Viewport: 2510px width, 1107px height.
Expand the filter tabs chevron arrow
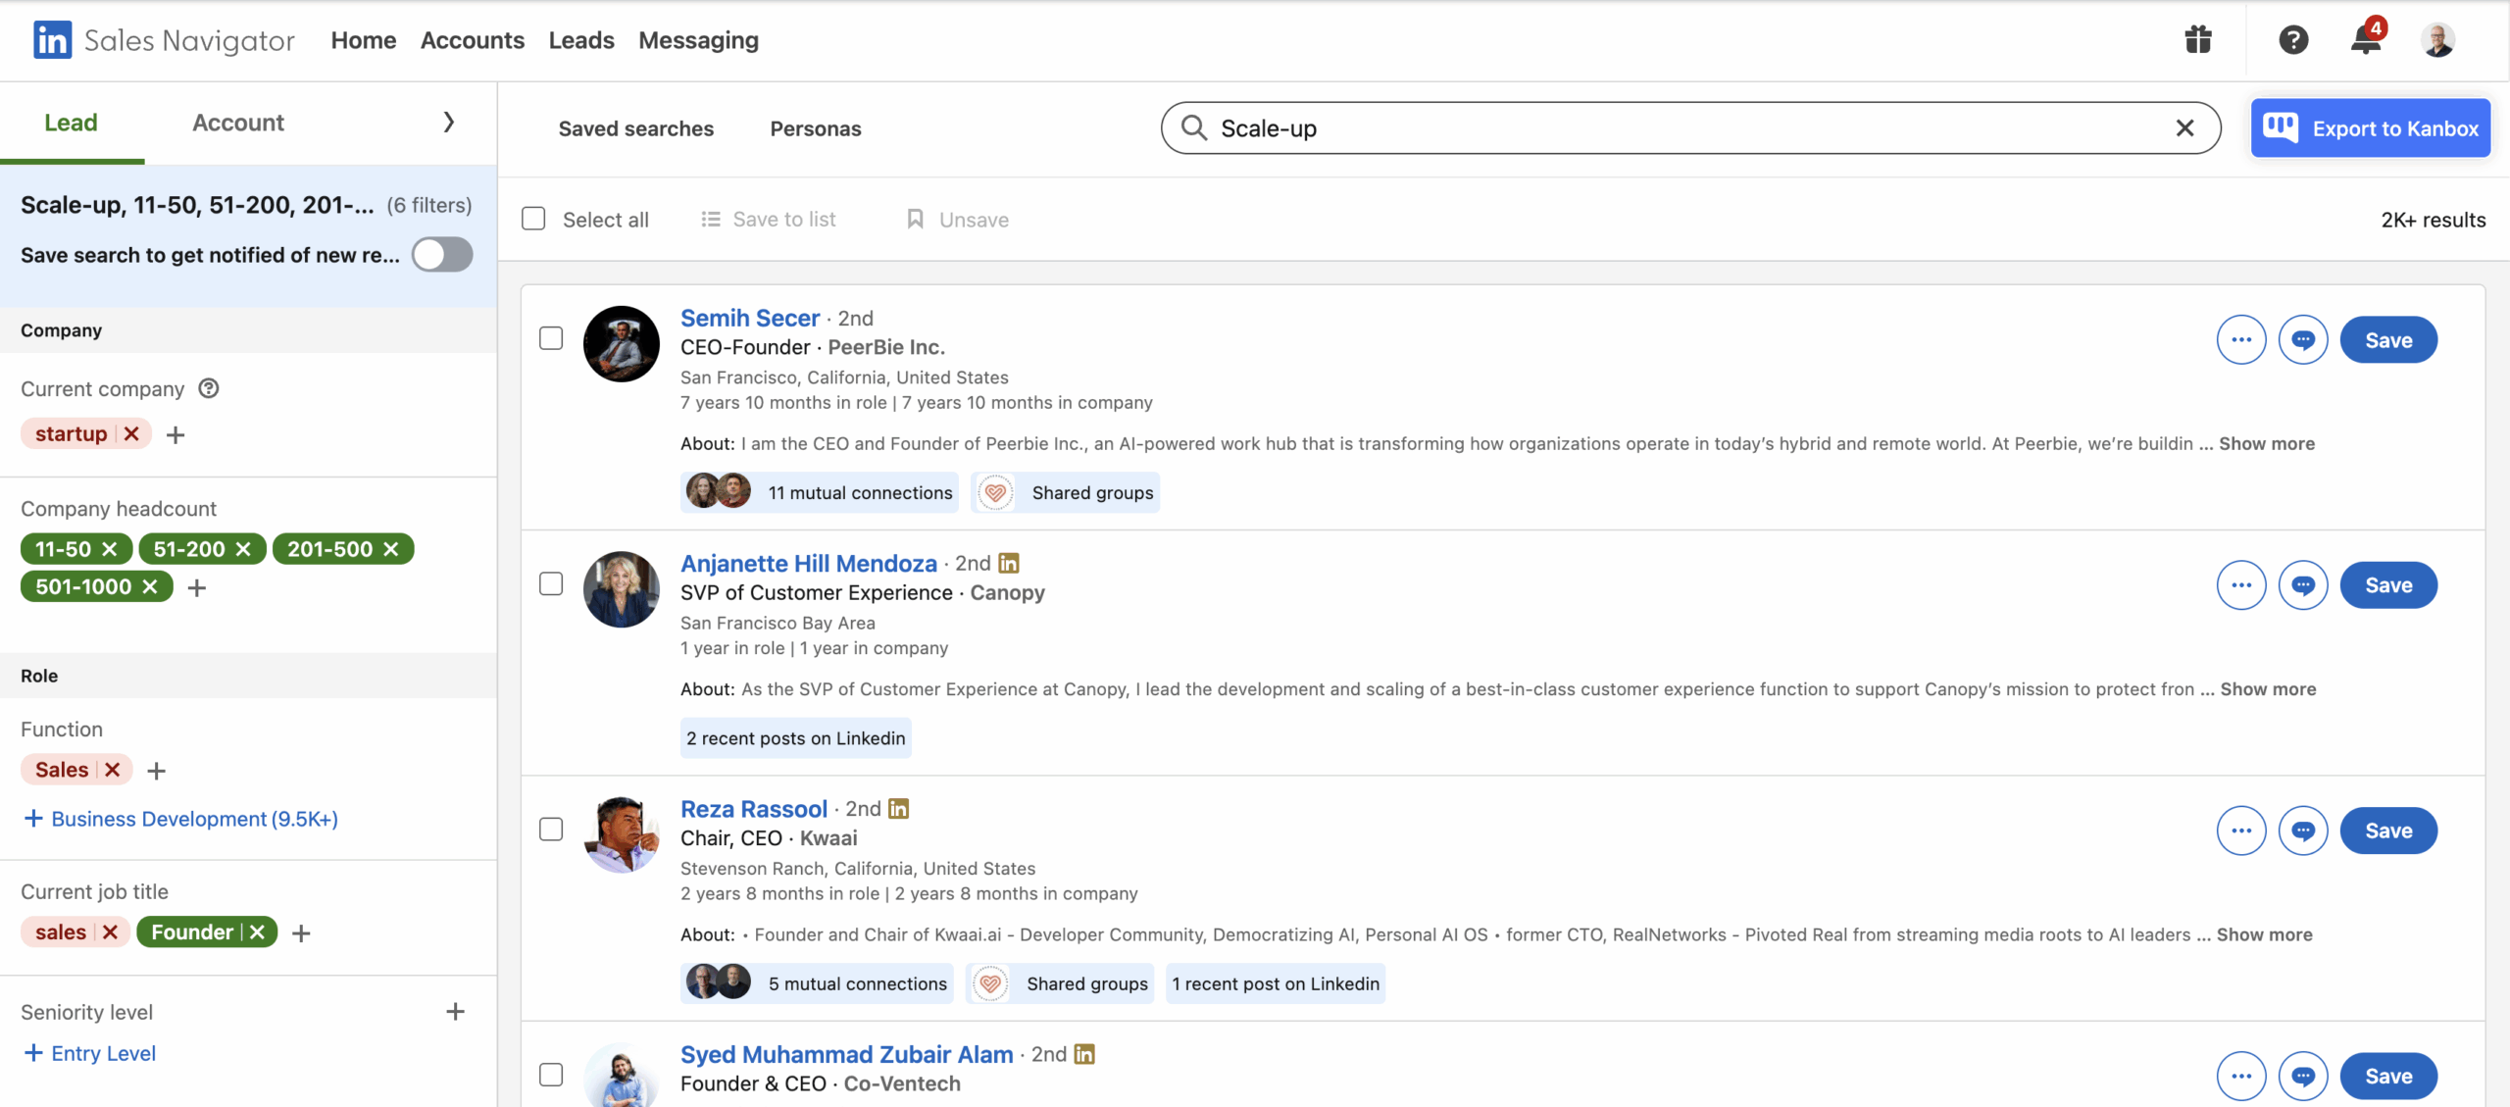pos(449,123)
